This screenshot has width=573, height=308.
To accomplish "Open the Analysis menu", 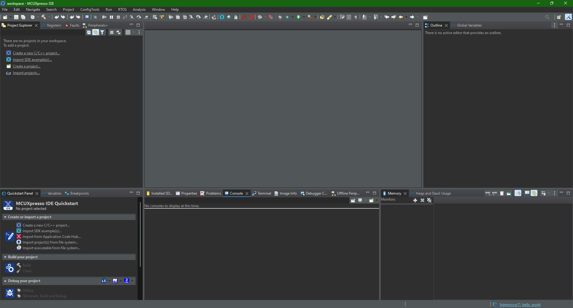I will tap(139, 10).
